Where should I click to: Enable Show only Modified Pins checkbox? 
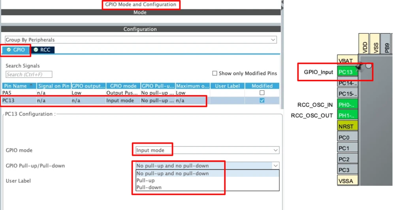point(214,73)
